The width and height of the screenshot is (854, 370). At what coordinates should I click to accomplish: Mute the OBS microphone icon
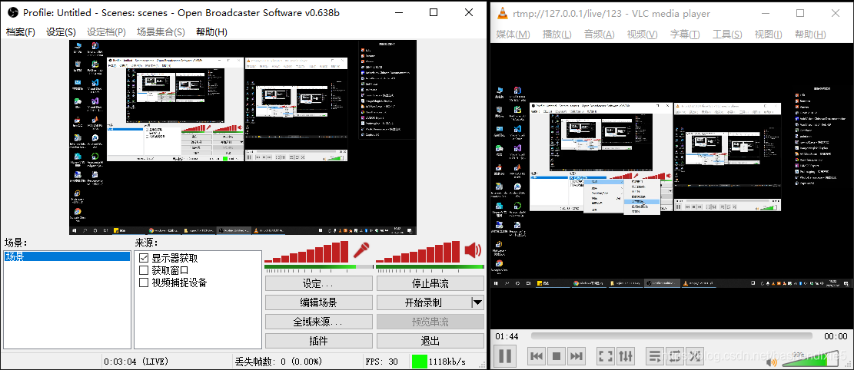(x=361, y=250)
